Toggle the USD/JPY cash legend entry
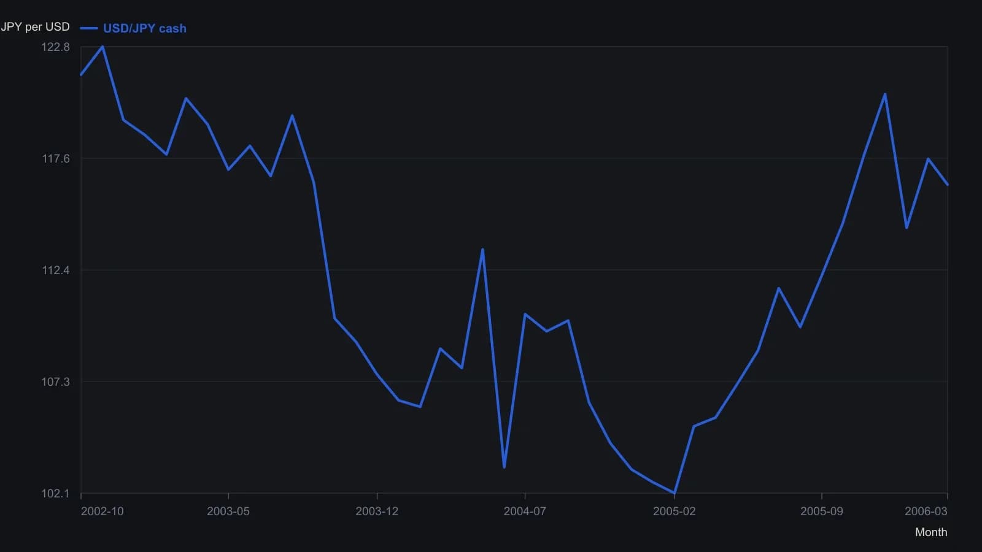The width and height of the screenshot is (982, 552). [133, 28]
